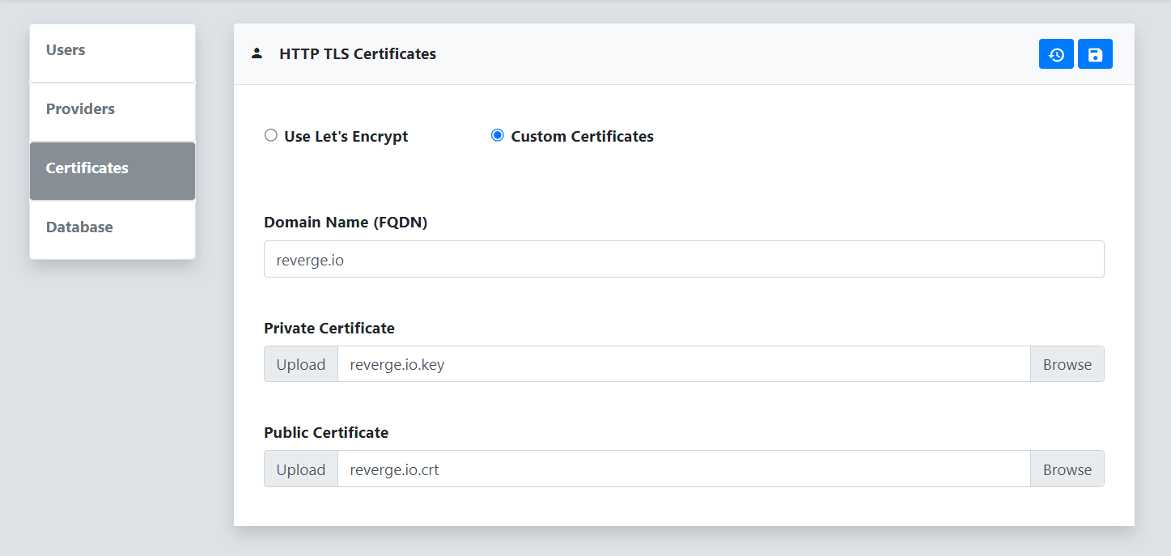Viewport: 1171px width, 556px height.
Task: Click Upload for the Private Certificate
Action: pyautogui.click(x=301, y=364)
